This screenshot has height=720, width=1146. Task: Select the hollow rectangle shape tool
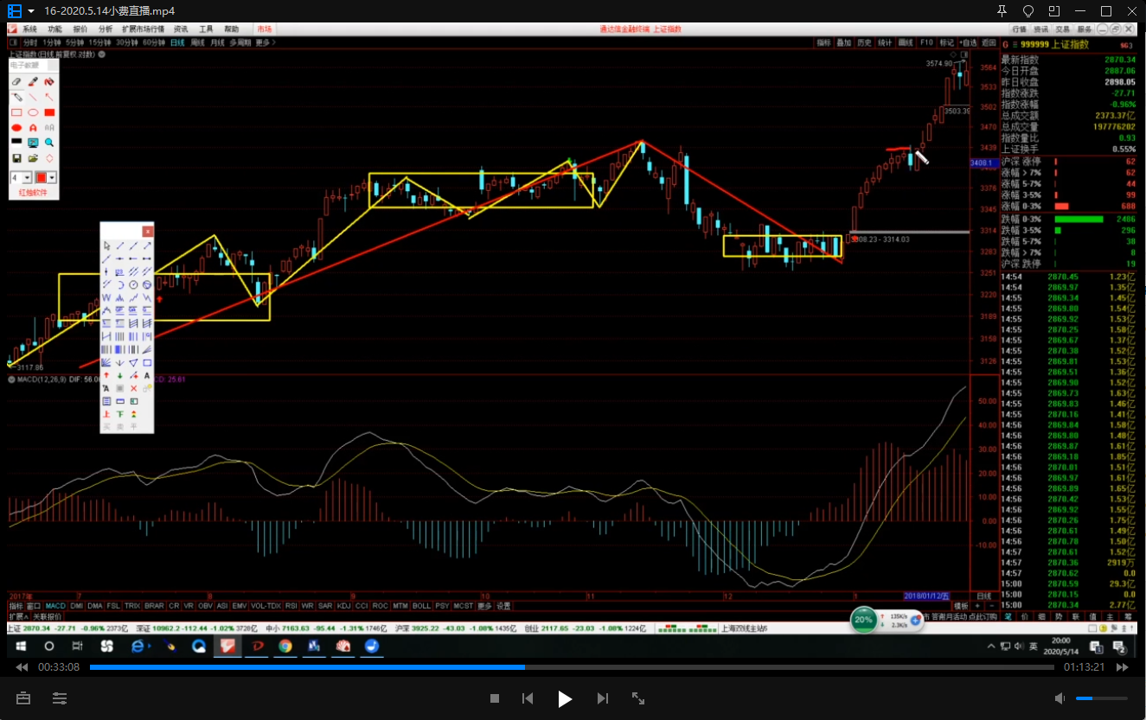click(x=16, y=112)
